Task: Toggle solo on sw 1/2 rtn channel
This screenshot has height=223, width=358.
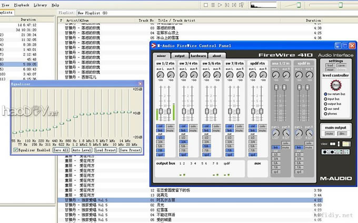Action: pyautogui.click(x=170, y=126)
